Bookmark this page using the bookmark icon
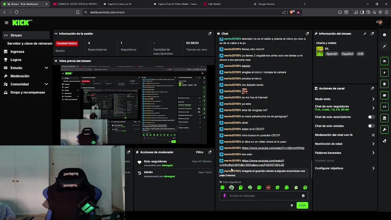The height and width of the screenshot is (220, 391). [x=78, y=12]
